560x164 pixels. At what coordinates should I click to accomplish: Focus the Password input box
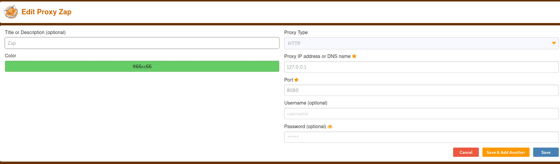tap(421, 137)
